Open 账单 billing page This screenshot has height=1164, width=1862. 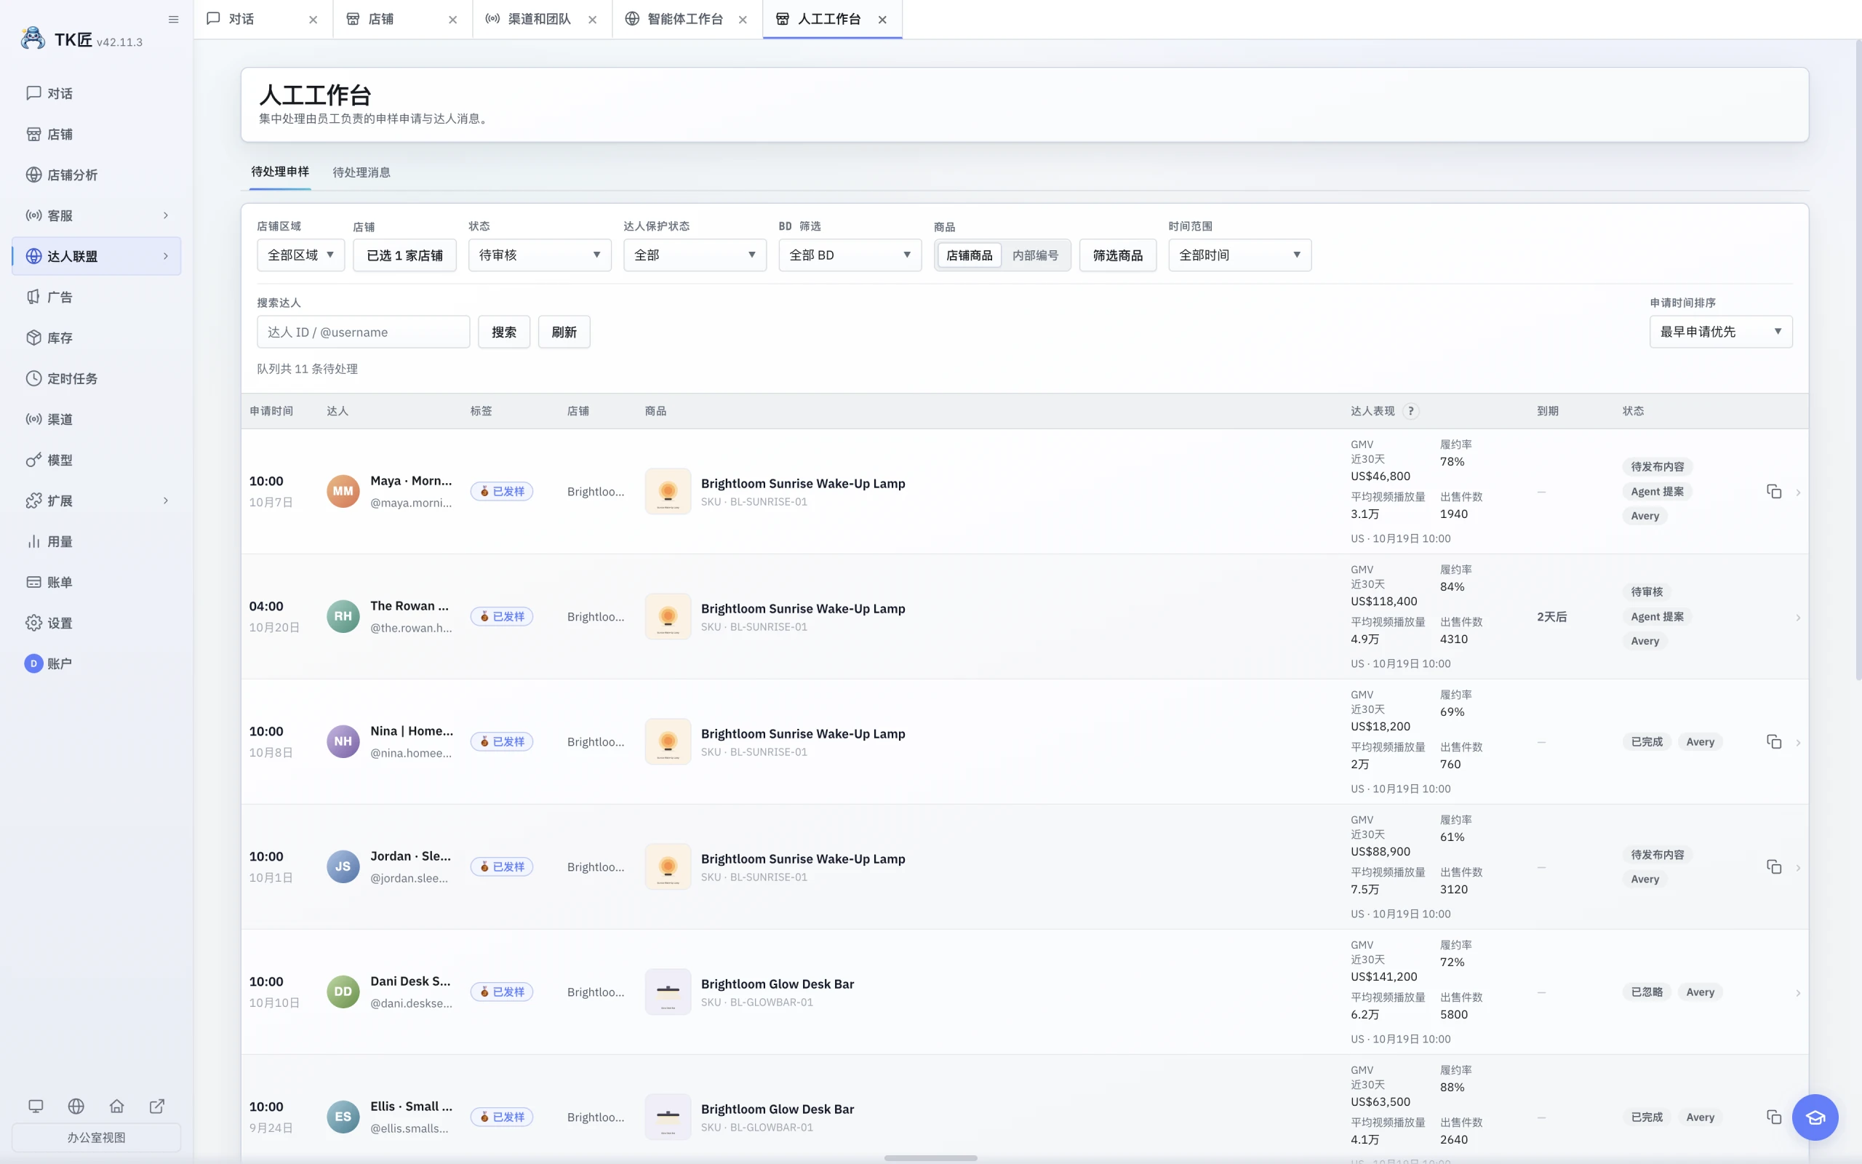click(x=96, y=582)
